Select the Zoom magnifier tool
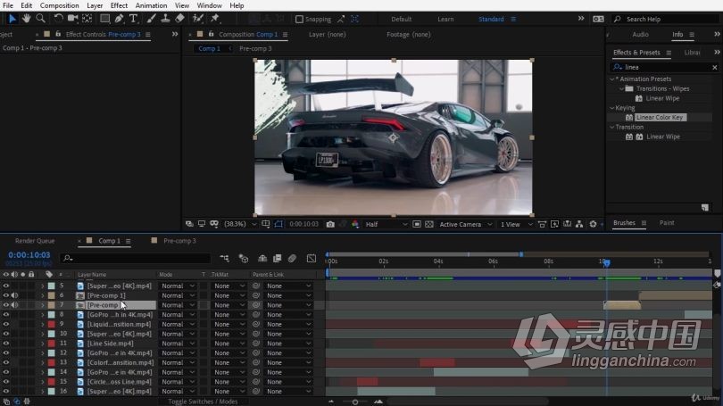723x406 pixels. pyautogui.click(x=40, y=19)
